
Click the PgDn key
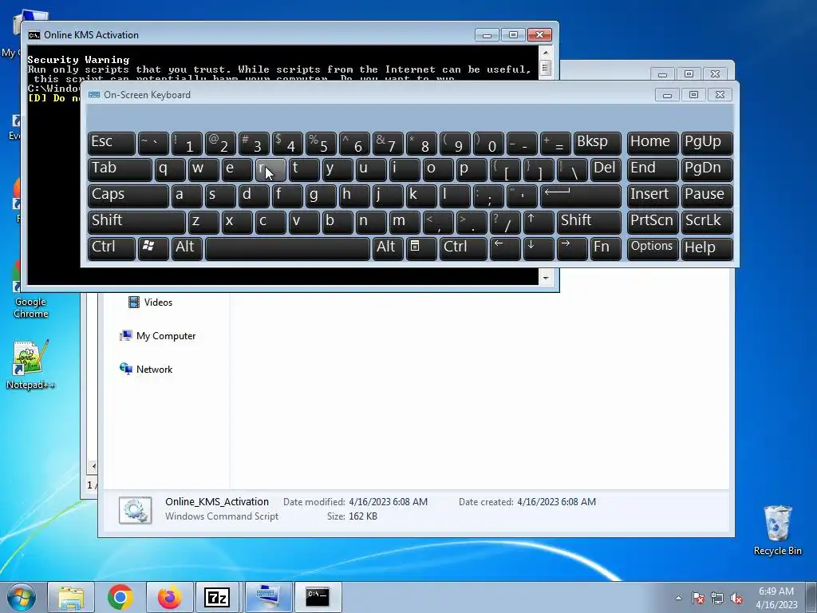click(x=707, y=169)
